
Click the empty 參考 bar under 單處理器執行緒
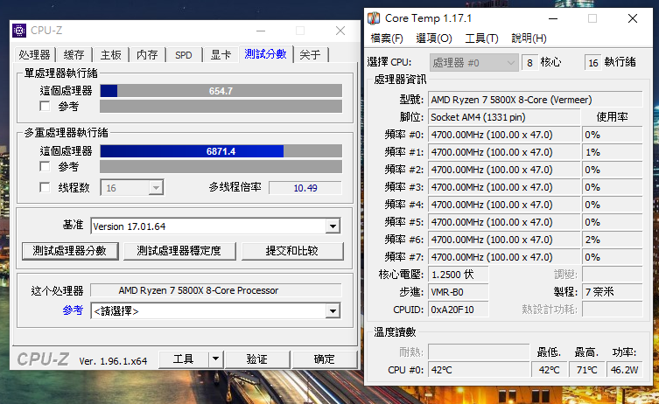coord(221,107)
